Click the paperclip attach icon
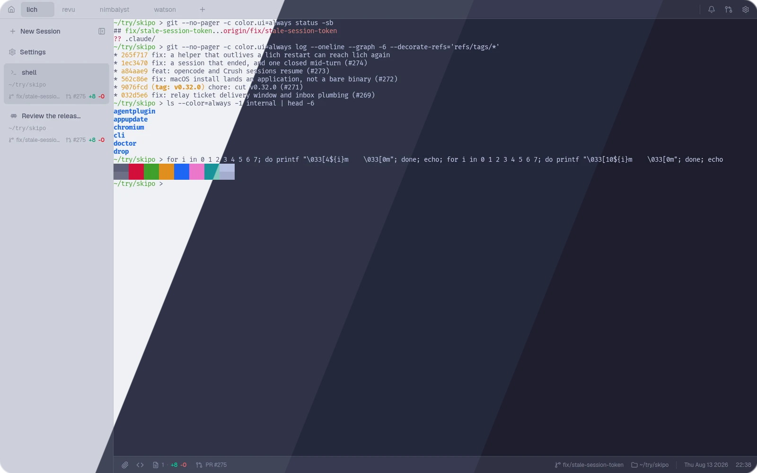 tap(125, 465)
